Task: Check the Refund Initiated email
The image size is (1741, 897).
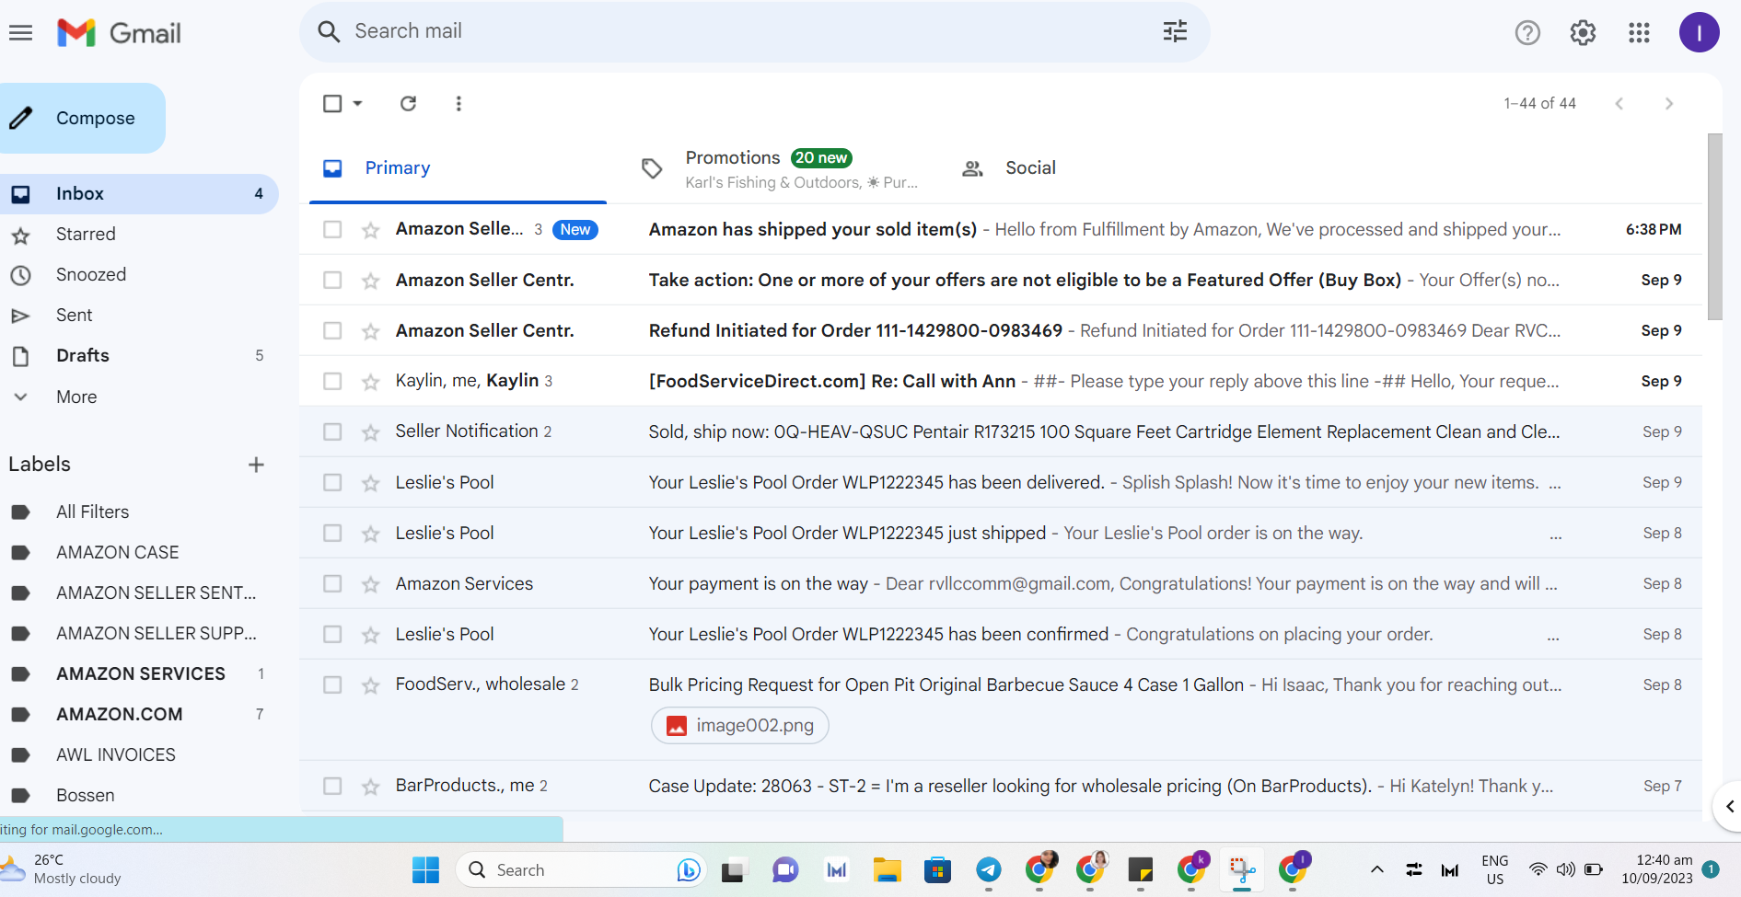Action: (x=332, y=330)
